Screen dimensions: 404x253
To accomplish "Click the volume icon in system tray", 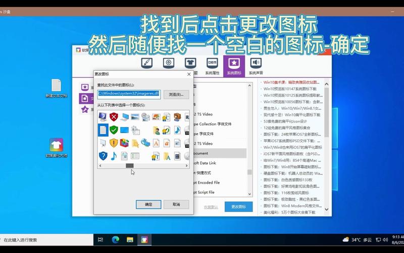I will [x=385, y=240].
